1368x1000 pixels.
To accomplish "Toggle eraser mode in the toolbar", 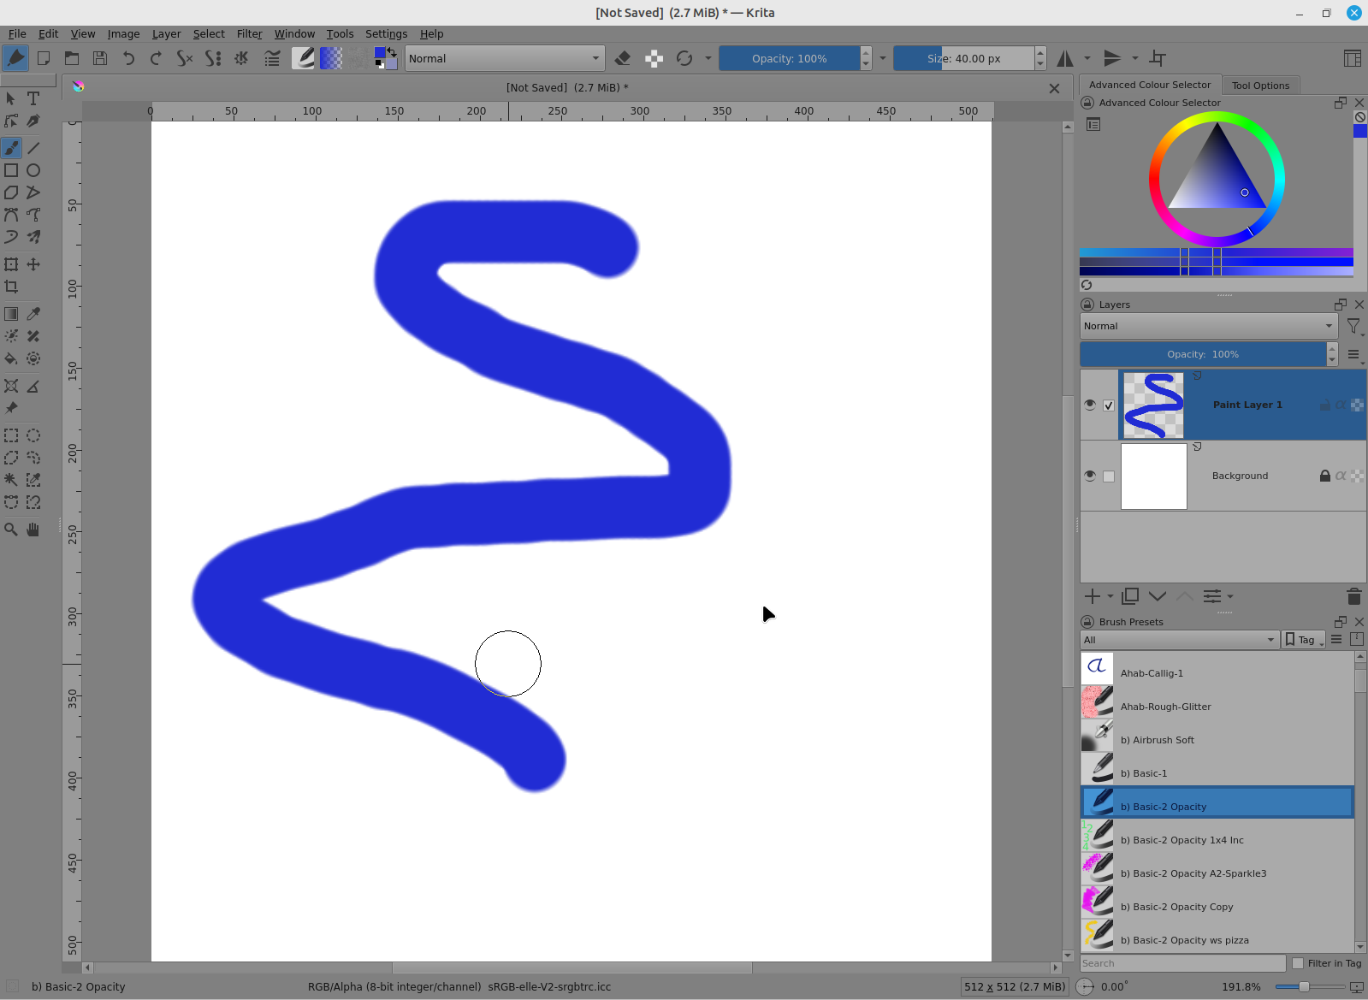I will pos(623,58).
